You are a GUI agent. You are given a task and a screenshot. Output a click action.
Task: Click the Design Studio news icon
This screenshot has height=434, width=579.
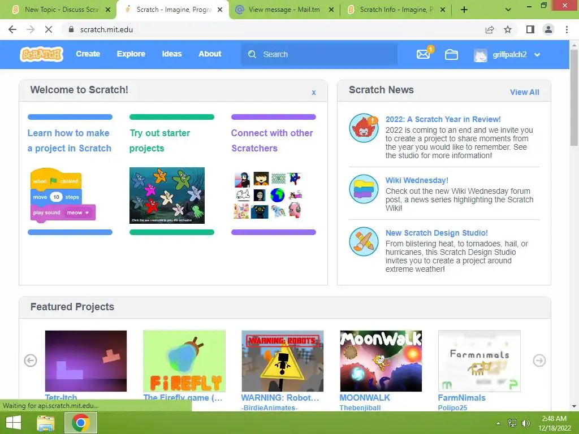tap(364, 241)
